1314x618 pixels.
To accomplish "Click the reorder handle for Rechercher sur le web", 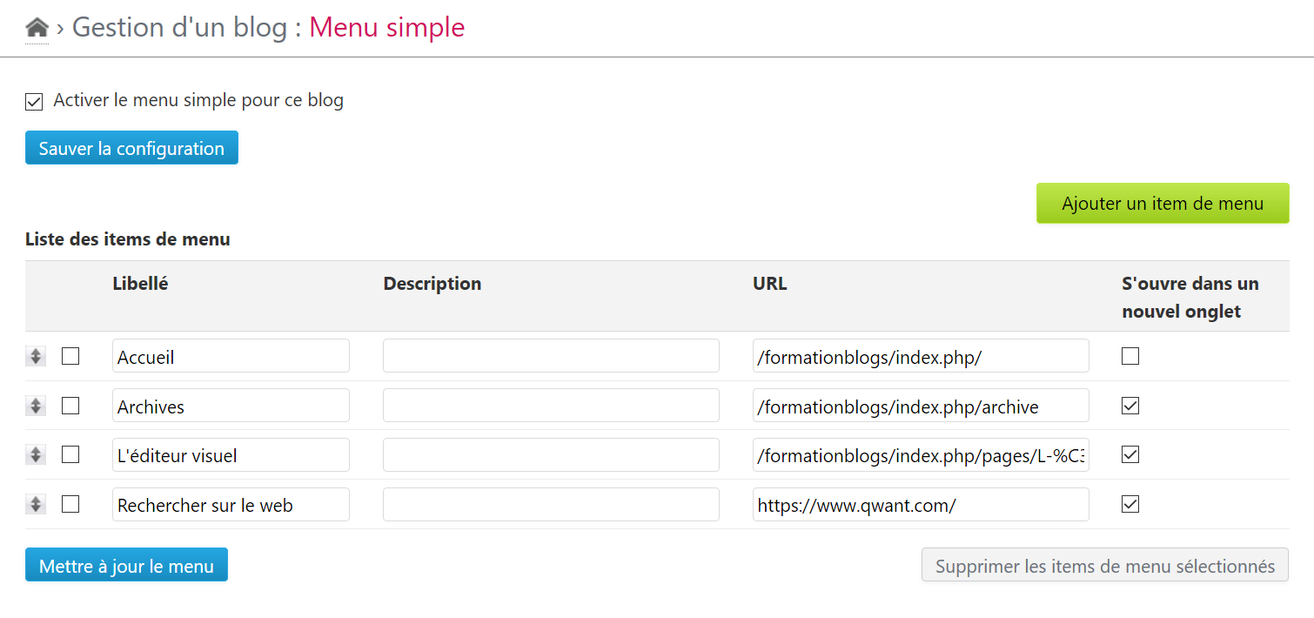I will (36, 504).
